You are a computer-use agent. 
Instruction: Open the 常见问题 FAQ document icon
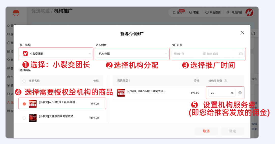[229, 12]
